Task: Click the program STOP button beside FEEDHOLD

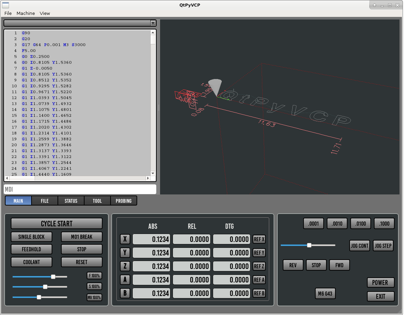Action: click(x=82, y=249)
